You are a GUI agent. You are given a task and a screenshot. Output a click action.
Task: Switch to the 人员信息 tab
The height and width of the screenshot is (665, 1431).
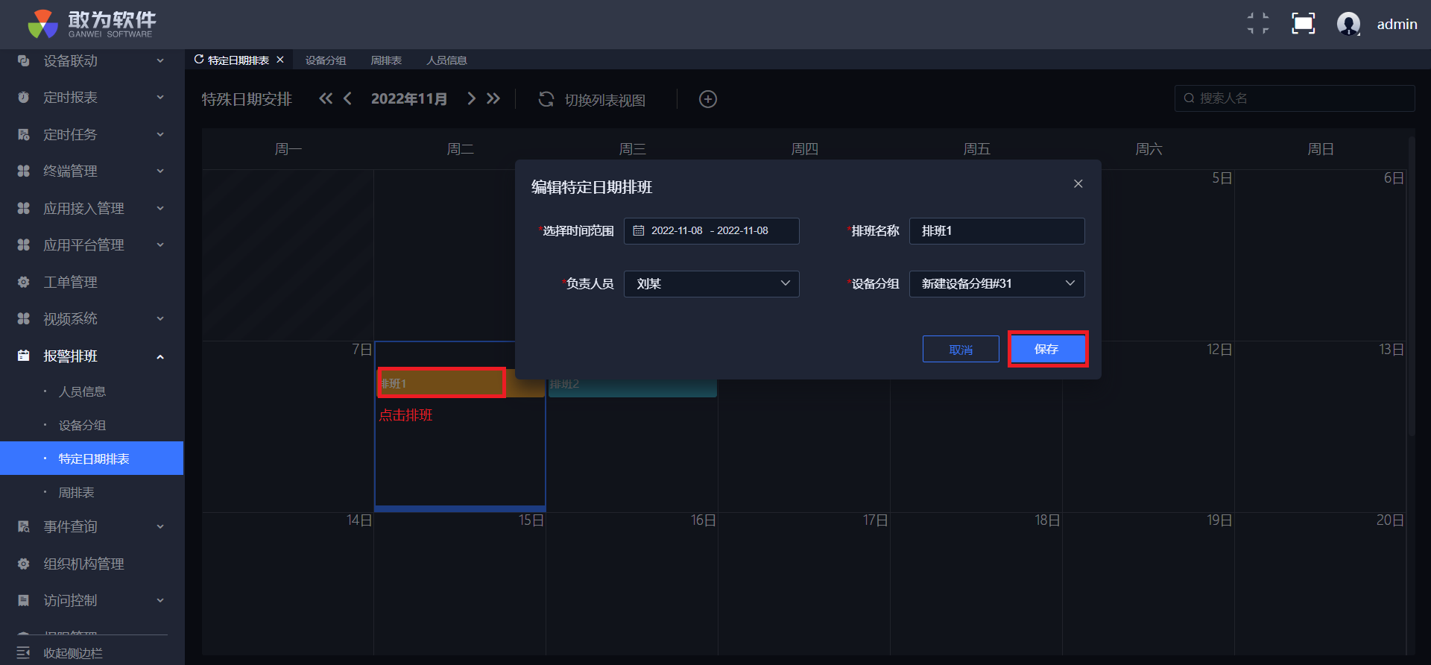(446, 60)
